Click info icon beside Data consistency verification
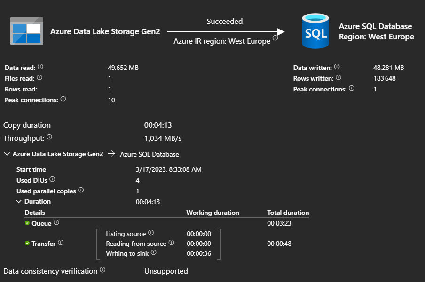Image resolution: width=425 pixels, height=282 pixels. pyautogui.click(x=102, y=270)
